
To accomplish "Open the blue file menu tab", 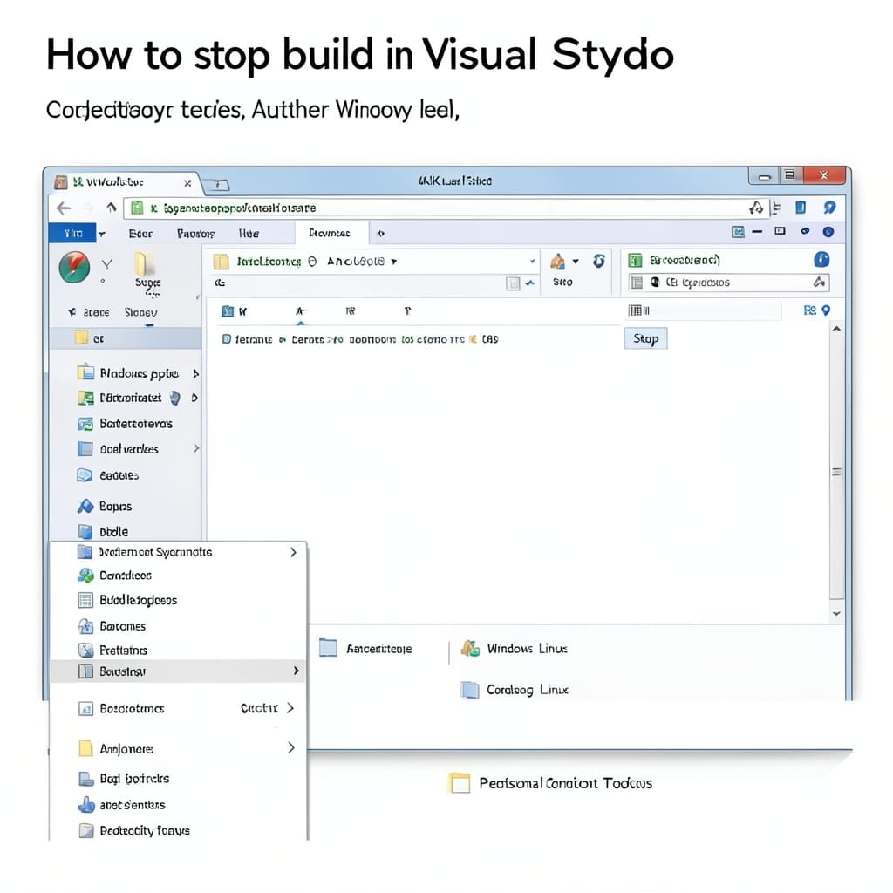I will pyautogui.click(x=73, y=234).
